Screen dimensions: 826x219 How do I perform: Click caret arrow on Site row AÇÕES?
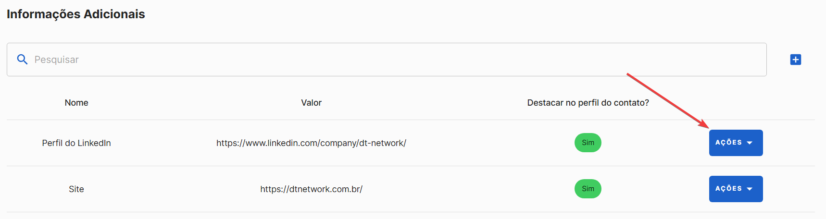tap(750, 189)
